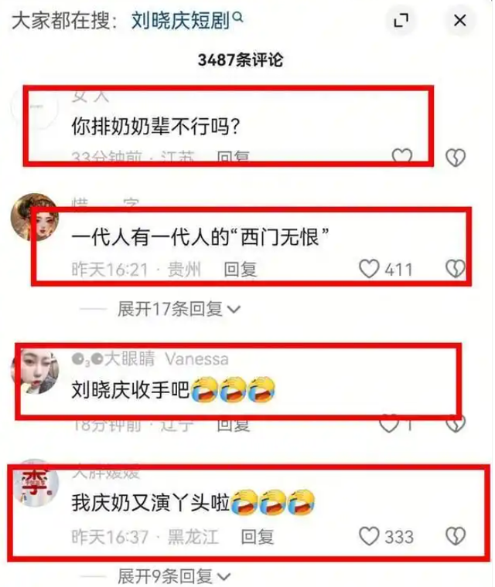The height and width of the screenshot is (587, 495).
Task: Dislike the 我庆奶又演丫头啦 comment
Action: 456,536
